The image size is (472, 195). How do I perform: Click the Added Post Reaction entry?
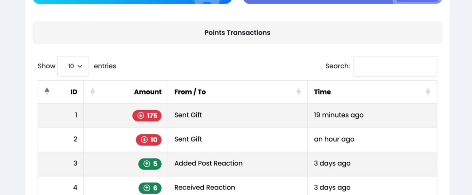pyautogui.click(x=208, y=163)
